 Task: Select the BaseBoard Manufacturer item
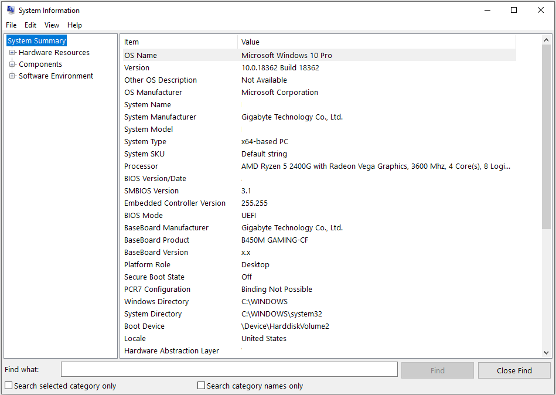pyautogui.click(x=166, y=227)
